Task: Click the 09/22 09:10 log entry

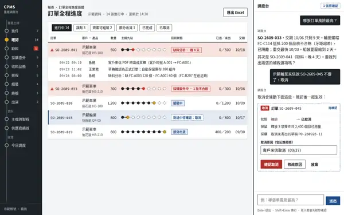Action: point(148,62)
